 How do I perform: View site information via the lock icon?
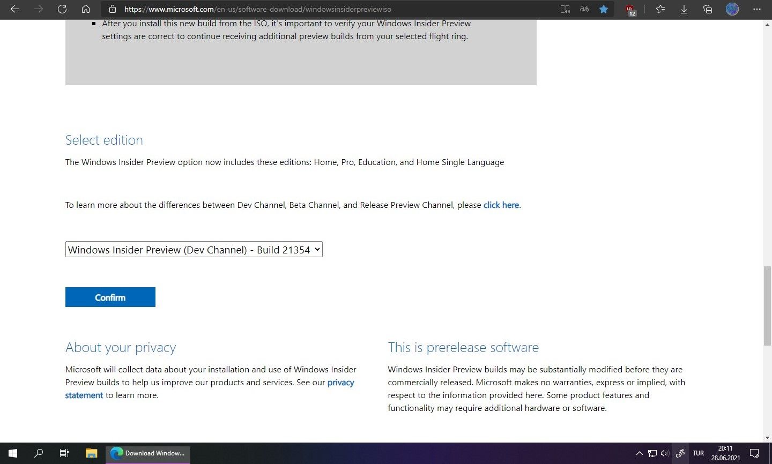point(112,9)
